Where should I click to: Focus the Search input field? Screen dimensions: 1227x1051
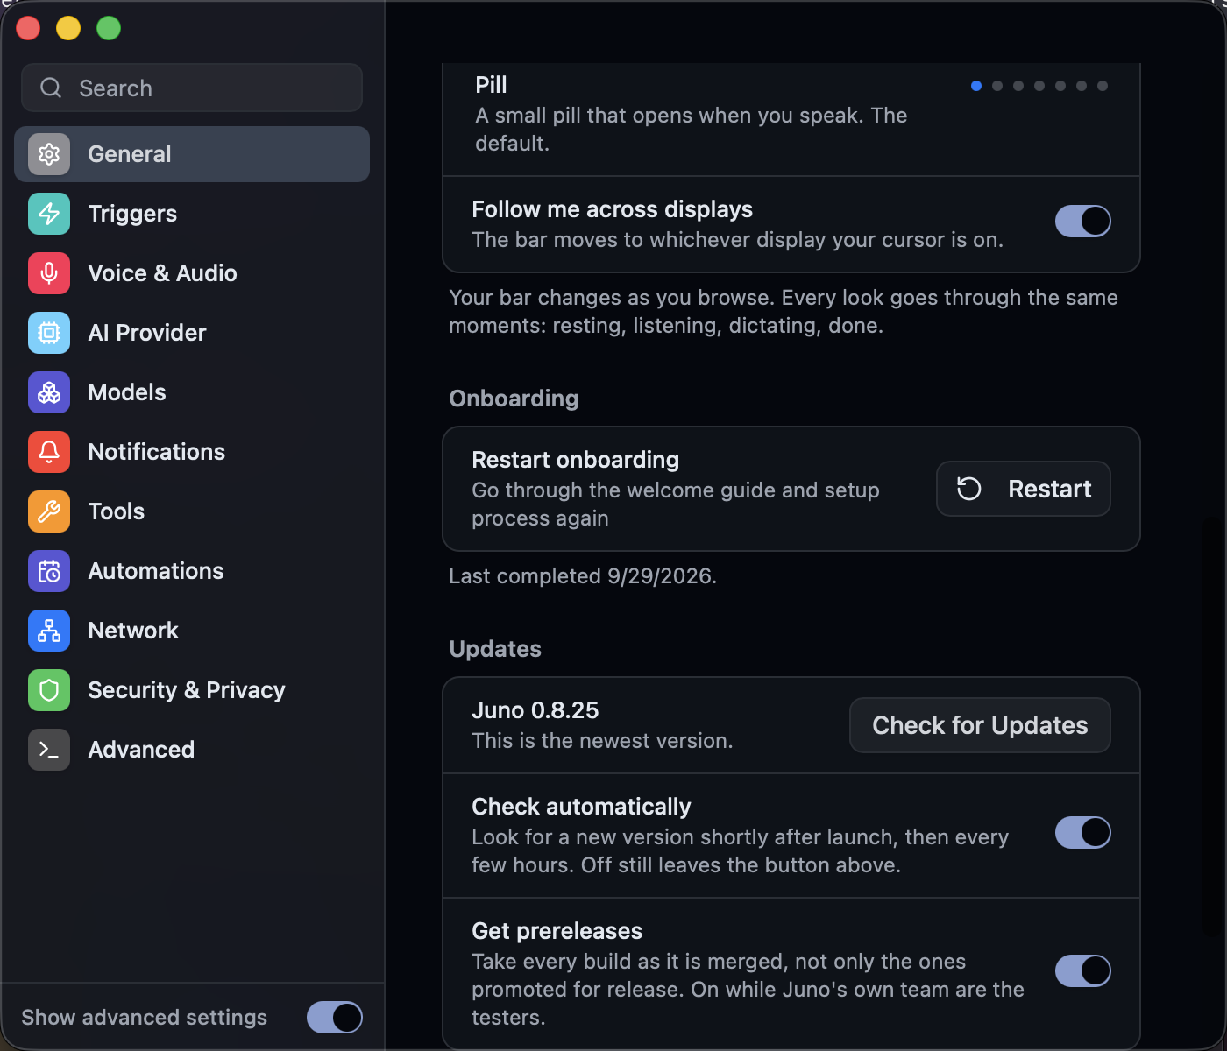coord(192,88)
